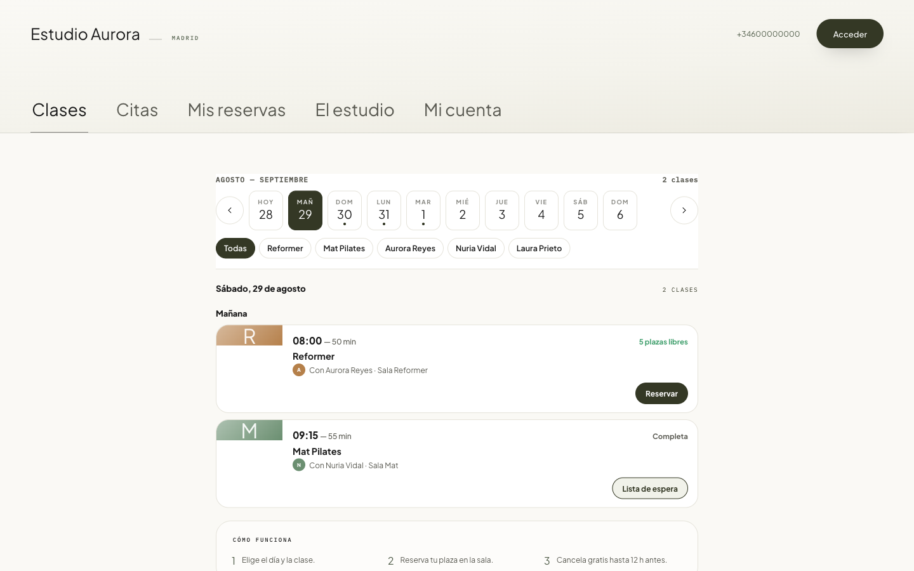Select Tuesday 1 in date strip
This screenshot has height=571, width=914.
423,211
